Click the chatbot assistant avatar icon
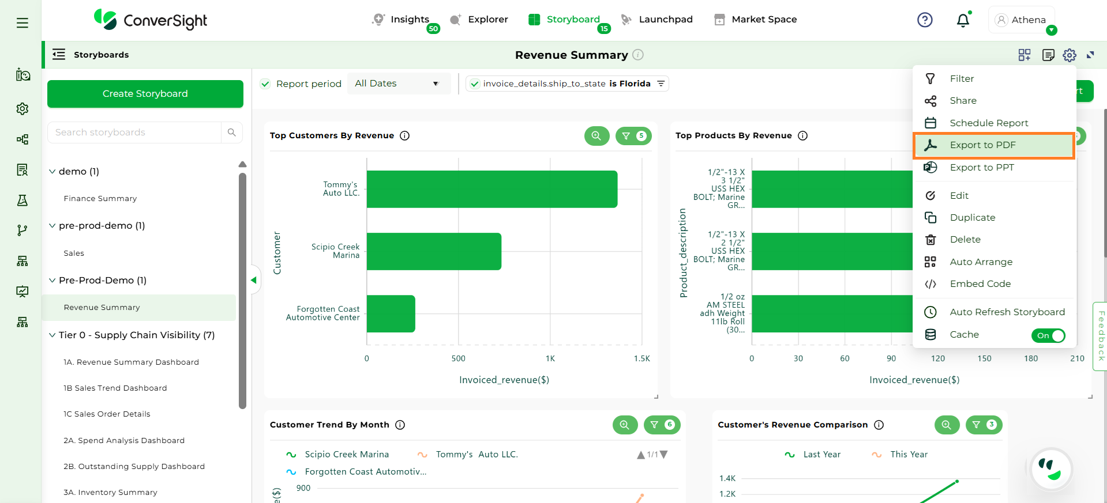Image resolution: width=1107 pixels, height=503 pixels. 1051,469
